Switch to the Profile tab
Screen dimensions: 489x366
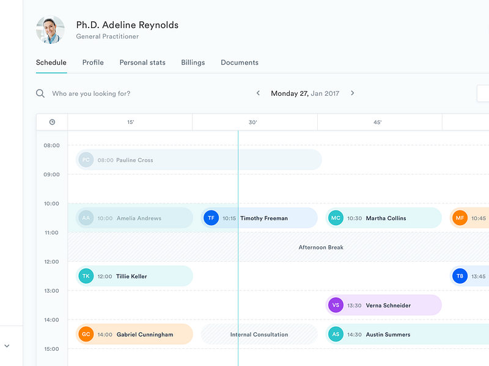93,62
